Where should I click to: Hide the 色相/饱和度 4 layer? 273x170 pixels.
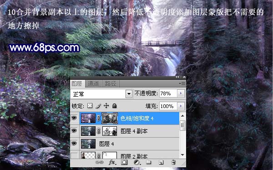(x=74, y=118)
